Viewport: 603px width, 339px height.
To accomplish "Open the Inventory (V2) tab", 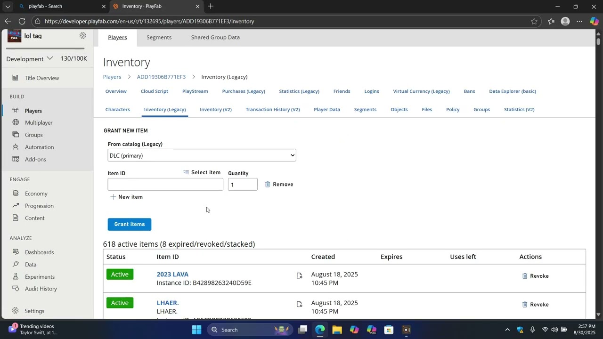I will [x=216, y=109].
